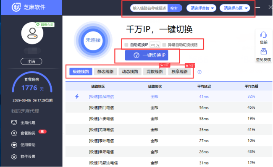This screenshot has width=273, height=167.
Task: Click the 41ms latency value
Action: 204,97
